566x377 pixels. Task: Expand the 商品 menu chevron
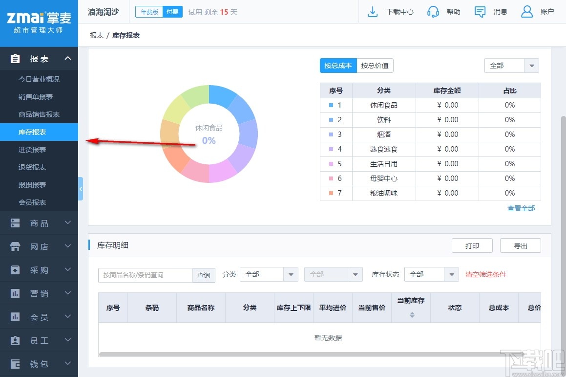click(68, 222)
